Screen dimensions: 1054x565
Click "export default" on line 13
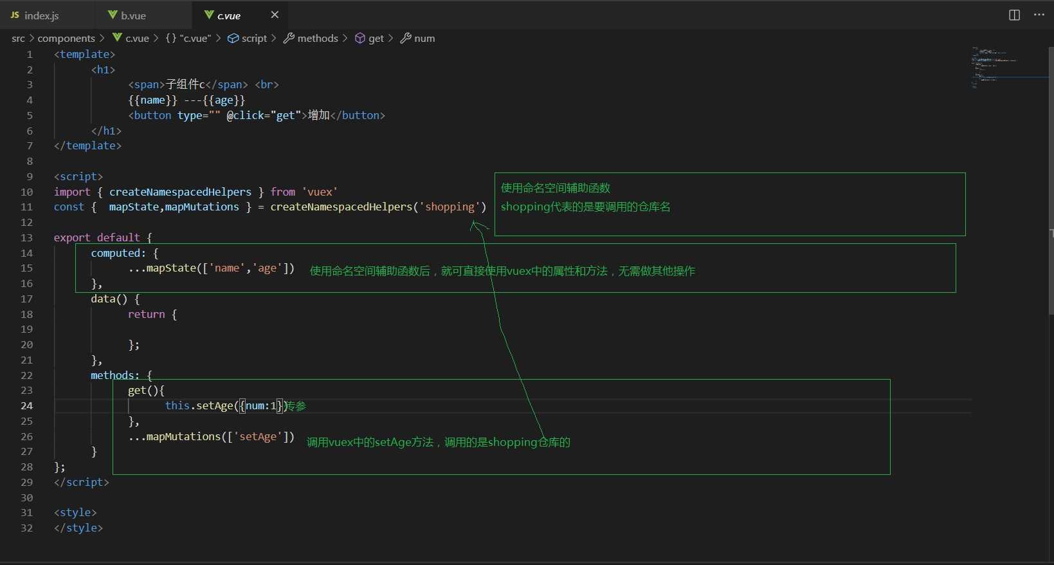pos(96,237)
